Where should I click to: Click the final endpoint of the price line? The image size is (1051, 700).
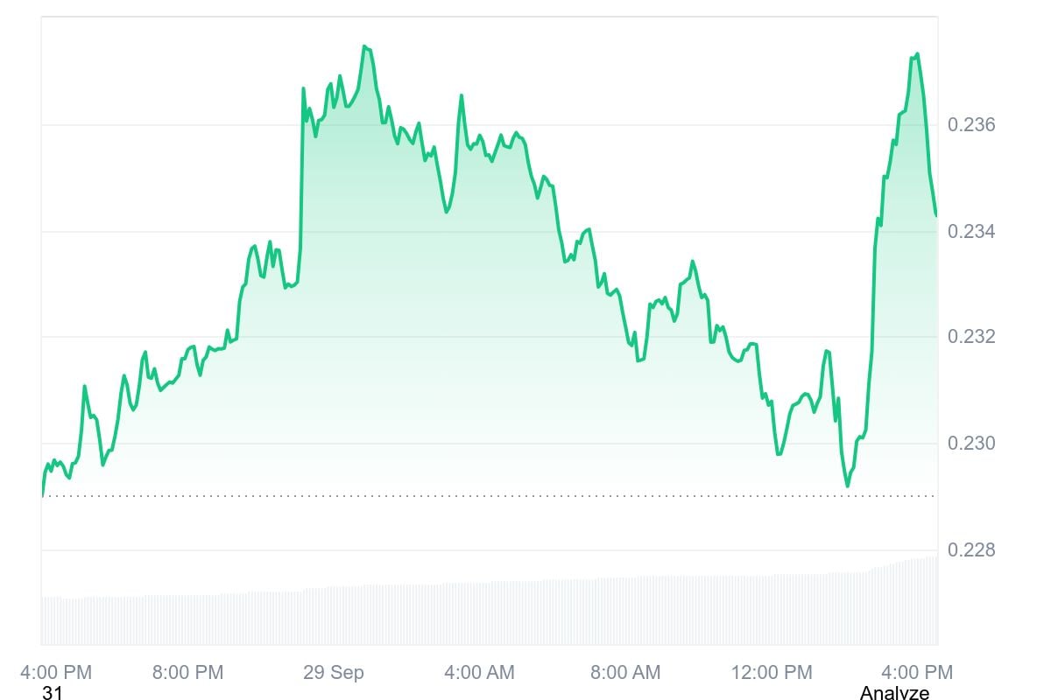pos(936,215)
